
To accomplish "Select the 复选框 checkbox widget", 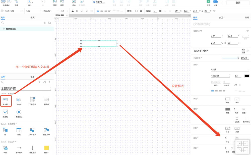I will click(x=5, y=114).
